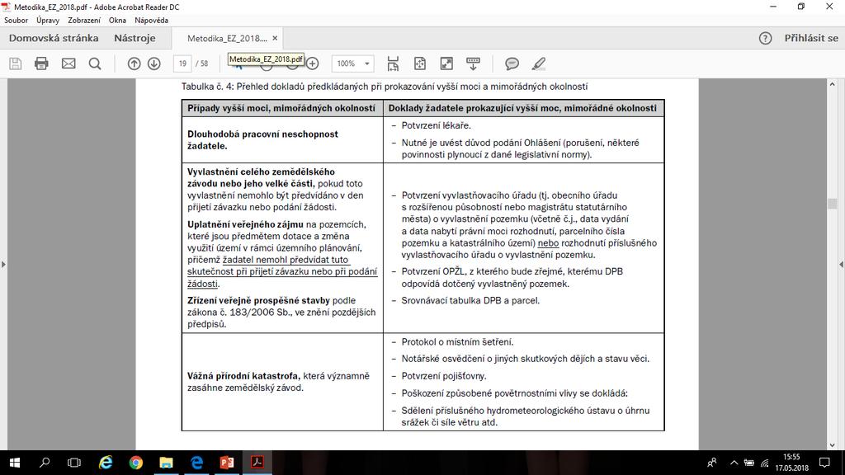Switch to PowerPoint on taskbar
The image size is (845, 475).
point(227,463)
